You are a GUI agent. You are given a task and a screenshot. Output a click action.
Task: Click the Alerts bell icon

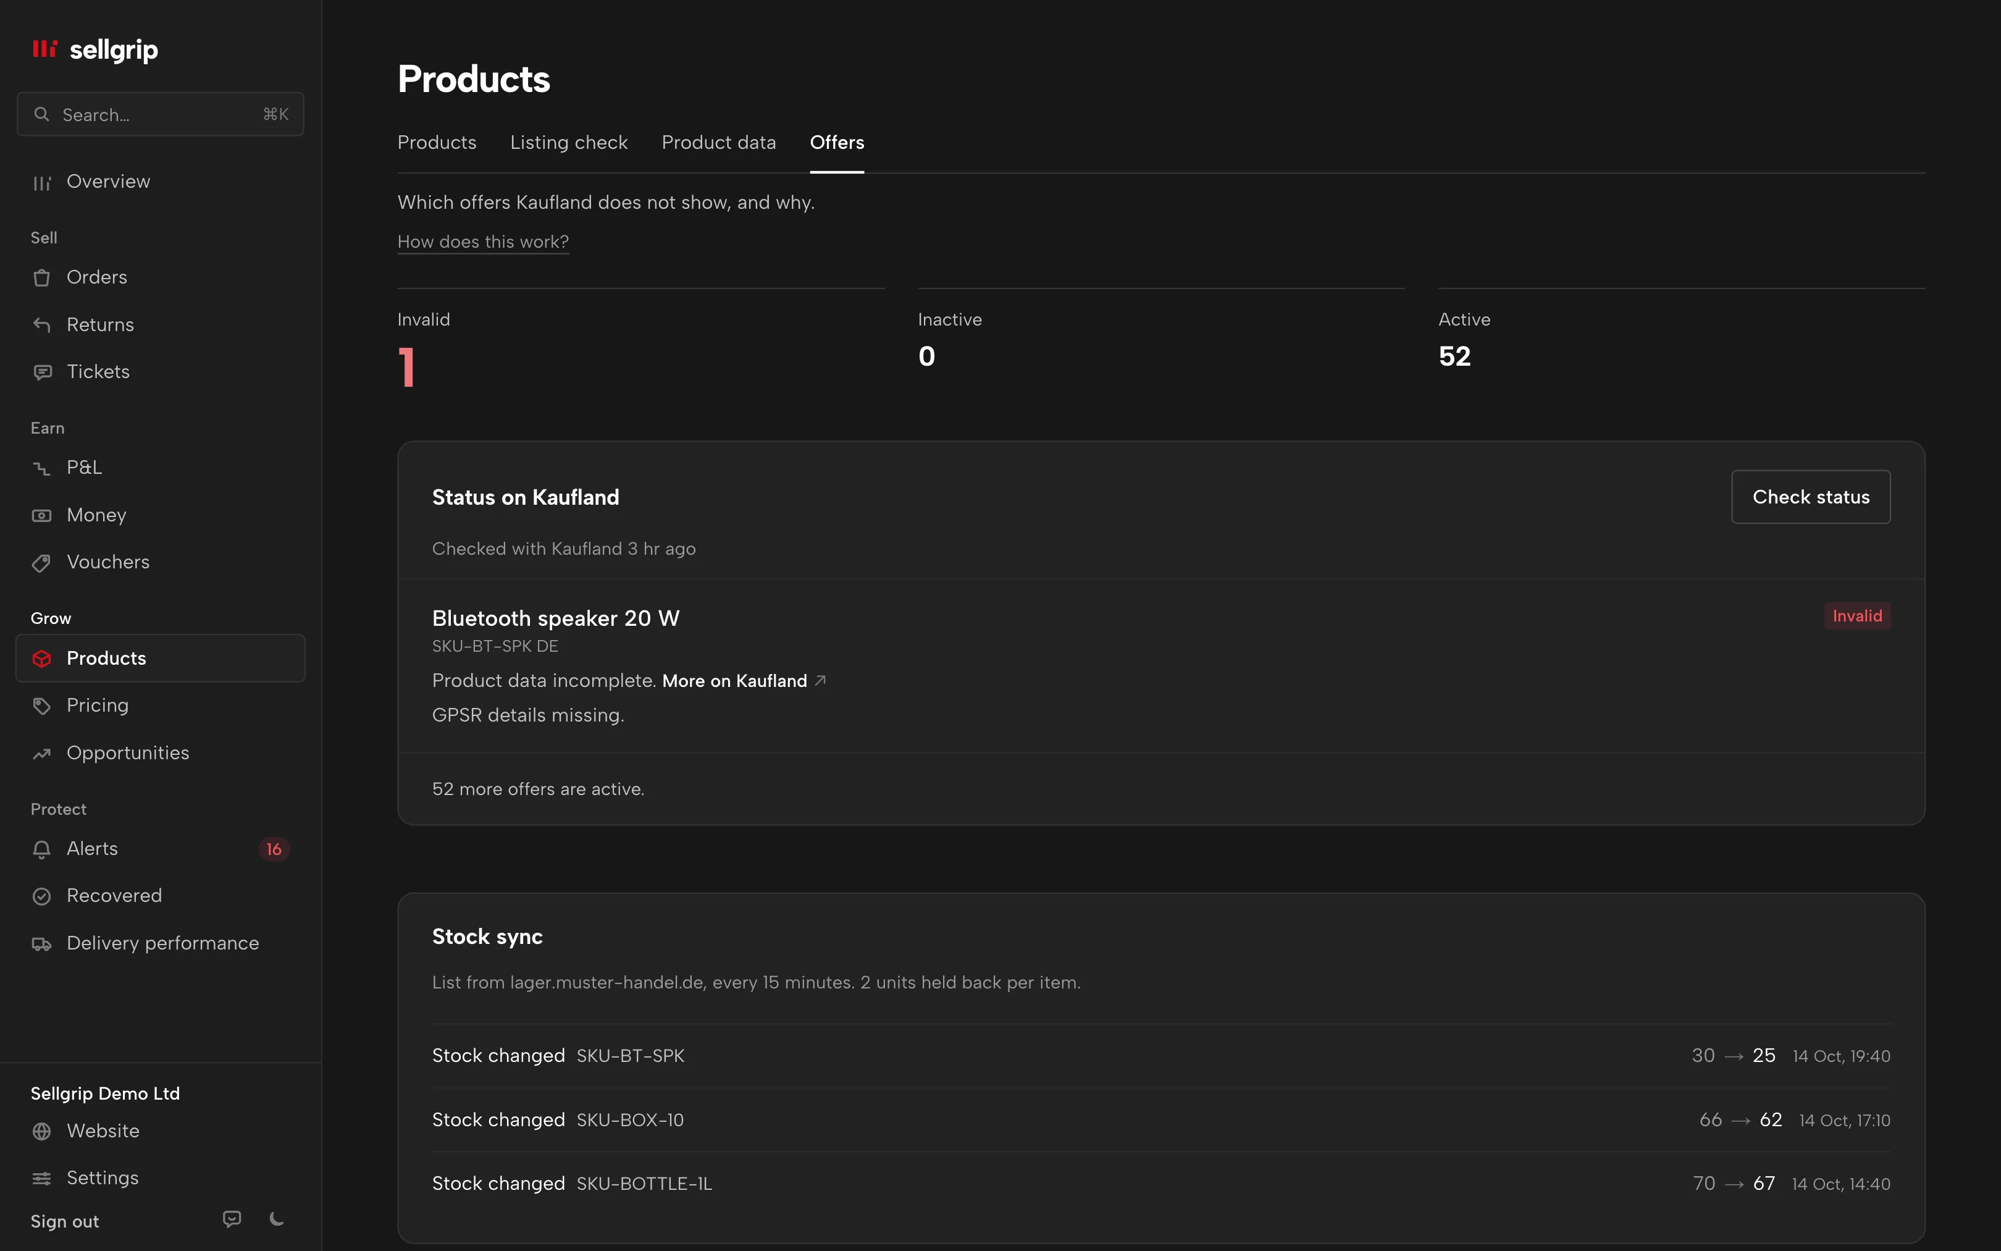tap(41, 849)
